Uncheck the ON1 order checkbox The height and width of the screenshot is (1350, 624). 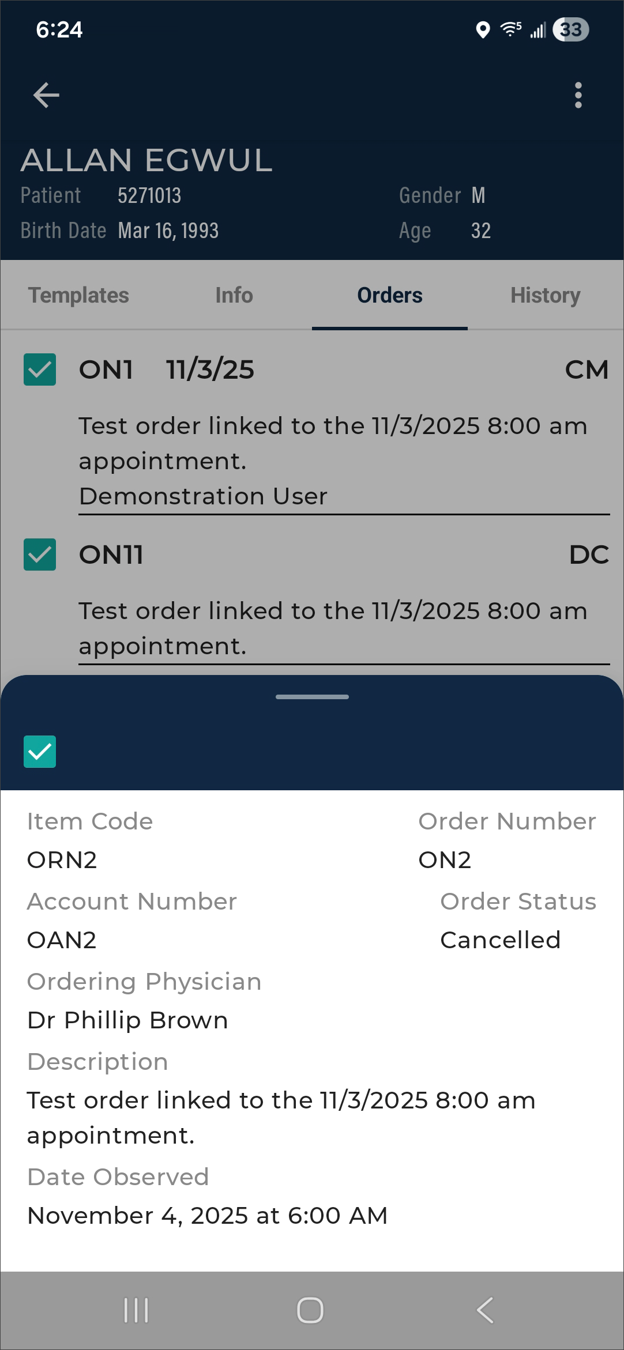tap(40, 369)
